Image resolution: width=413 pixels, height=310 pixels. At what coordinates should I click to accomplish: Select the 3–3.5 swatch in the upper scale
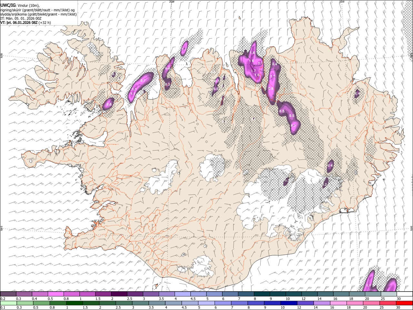click(x=151, y=294)
